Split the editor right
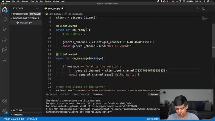Viewport: 215px width, 121px height. tap(204, 8)
